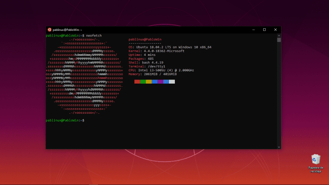Minimize the pablinux@PabloWin terminal window
The width and height of the screenshot is (329, 185).
(253, 30)
